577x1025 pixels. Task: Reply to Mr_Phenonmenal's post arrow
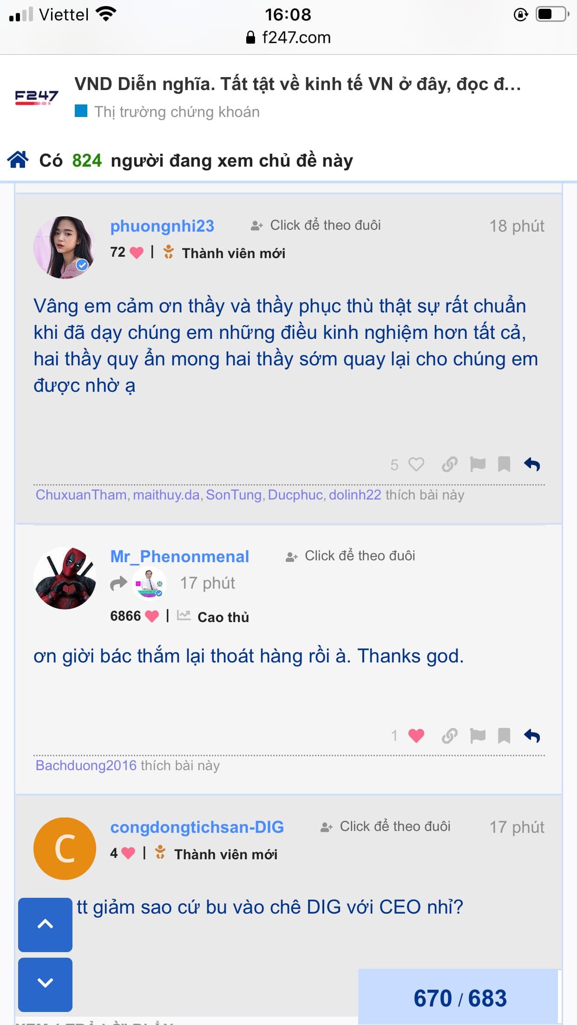tap(532, 735)
